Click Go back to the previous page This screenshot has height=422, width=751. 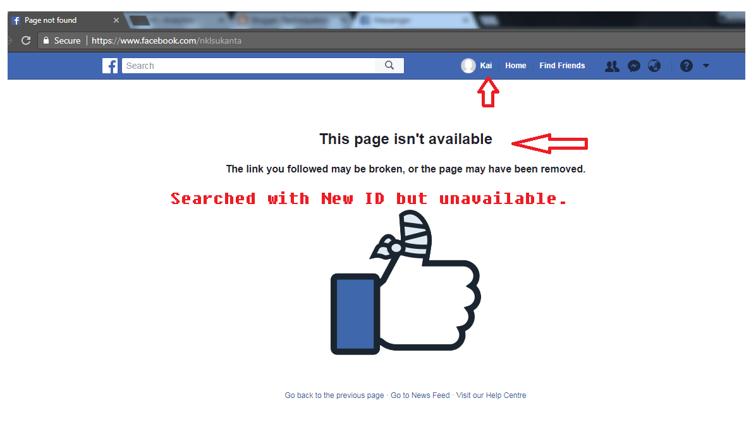(334, 395)
